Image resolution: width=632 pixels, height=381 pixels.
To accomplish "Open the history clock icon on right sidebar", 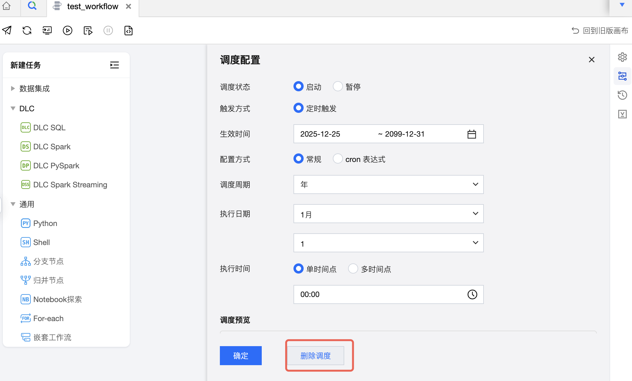I will pos(622,95).
